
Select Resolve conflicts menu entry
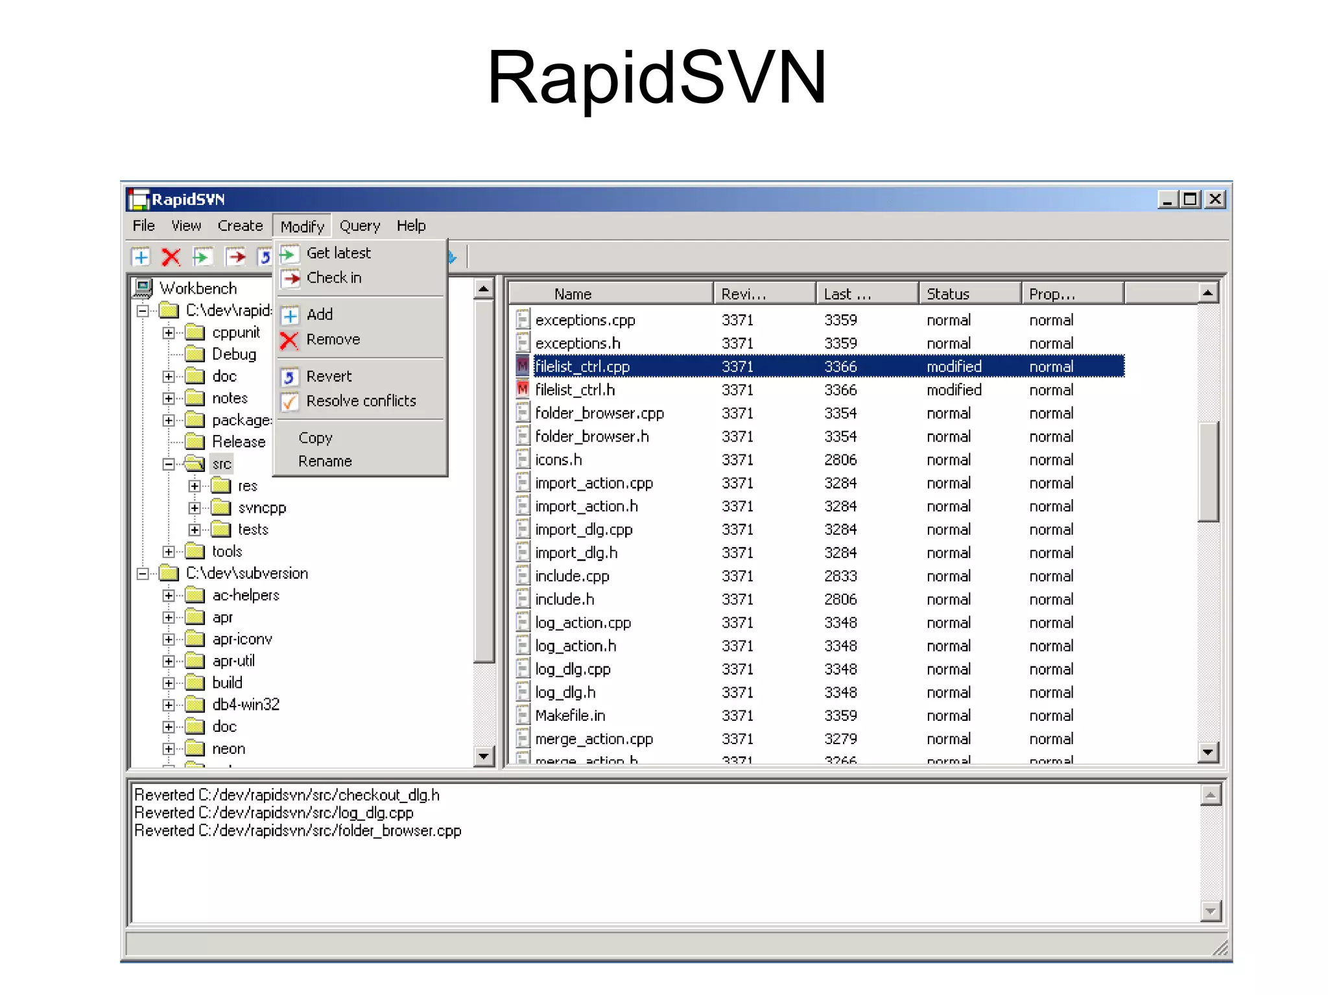(361, 401)
